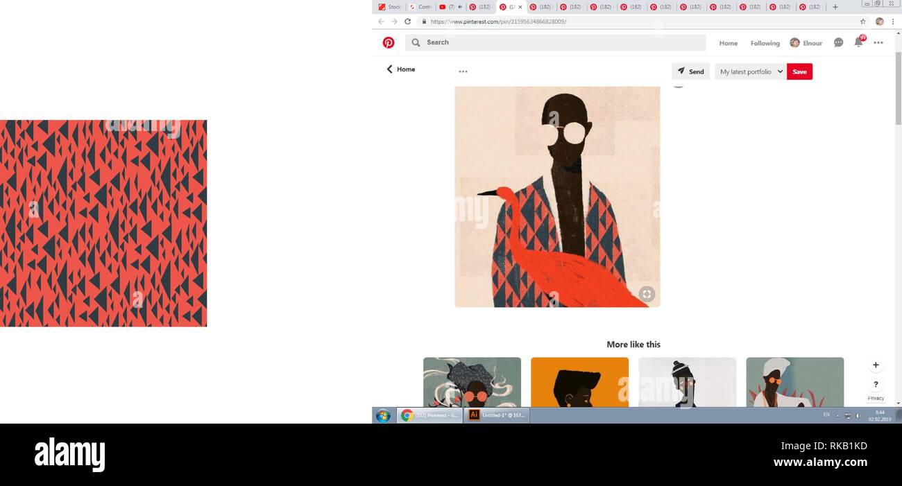Click the plus floating button
This screenshot has width=902, height=486.
pos(876,365)
